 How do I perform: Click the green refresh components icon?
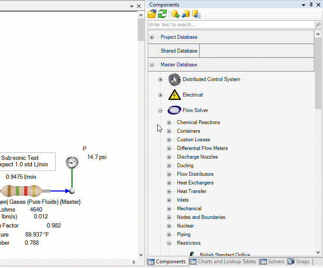tap(162, 14)
